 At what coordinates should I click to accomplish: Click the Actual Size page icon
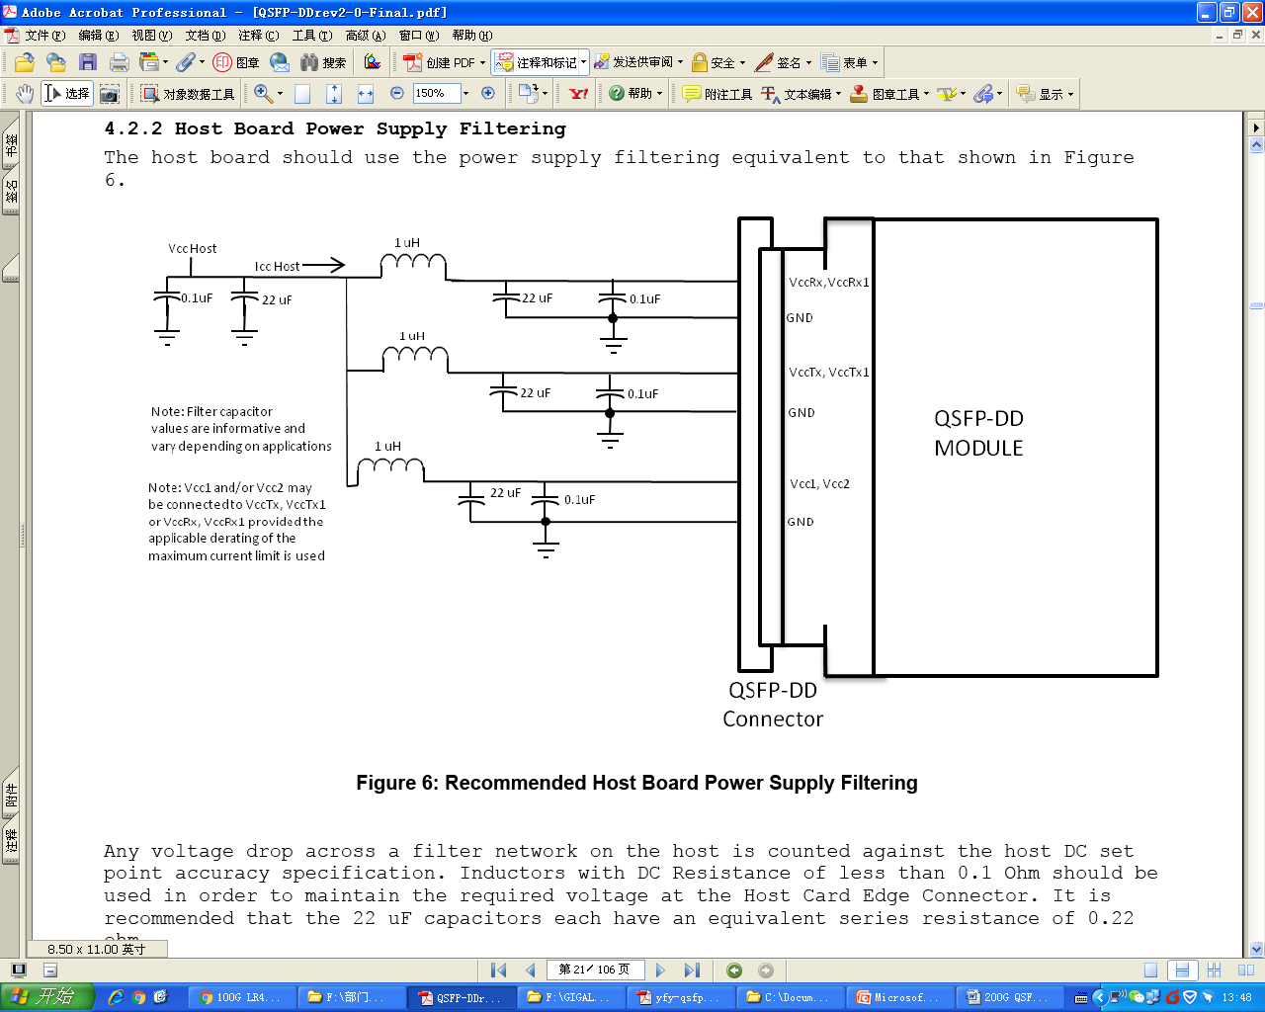(x=302, y=94)
